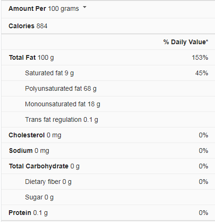Screen dimensions: 215x222
Task: Select the Total Fat 100 g row
Action: pos(108,57)
